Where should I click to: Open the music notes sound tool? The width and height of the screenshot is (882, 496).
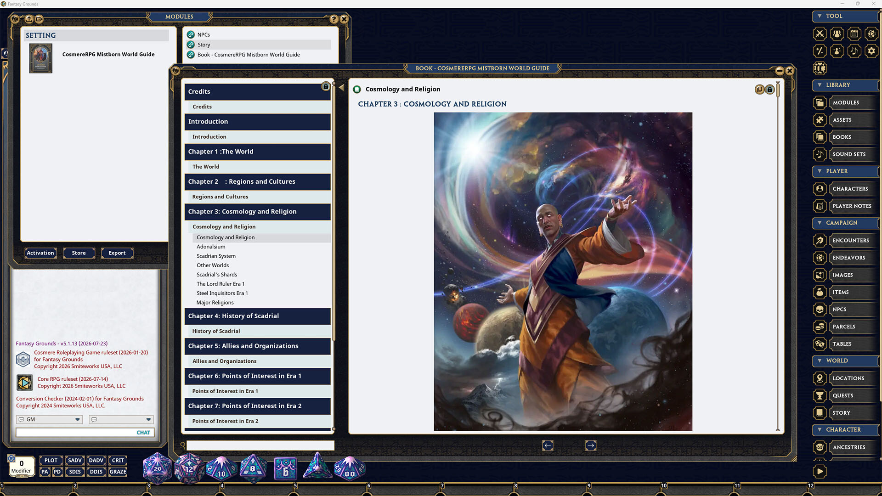[854, 51]
